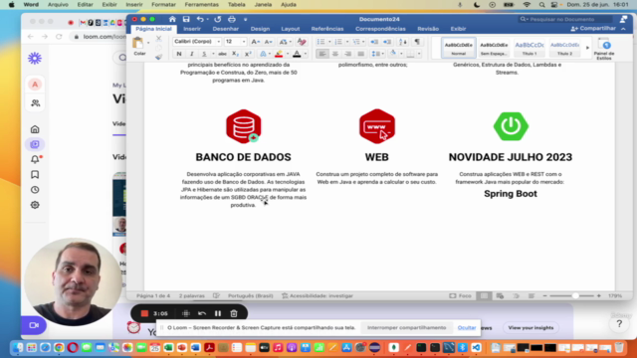The width and height of the screenshot is (637, 358).
Task: Justify text alignment
Action: tap(360, 54)
